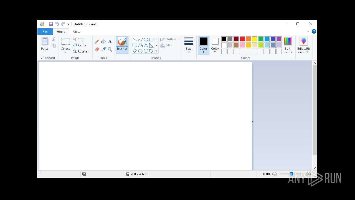Click the Save icon in quick access toolbar
The height and width of the screenshot is (200, 355).
pyautogui.click(x=51, y=24)
